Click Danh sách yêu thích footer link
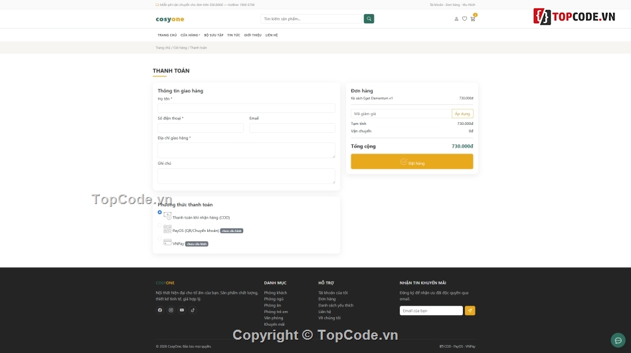 click(x=335, y=305)
